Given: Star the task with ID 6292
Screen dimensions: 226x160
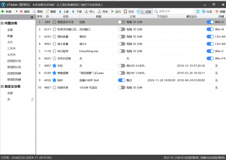Looking at the screenshot, I should [54, 37].
